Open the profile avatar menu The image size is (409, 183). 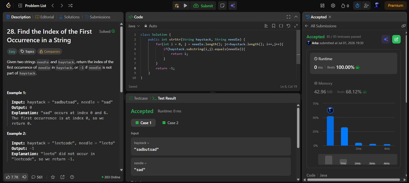coord(377,5)
